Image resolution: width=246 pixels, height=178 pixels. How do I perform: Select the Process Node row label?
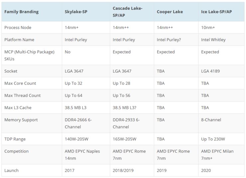click(18, 28)
